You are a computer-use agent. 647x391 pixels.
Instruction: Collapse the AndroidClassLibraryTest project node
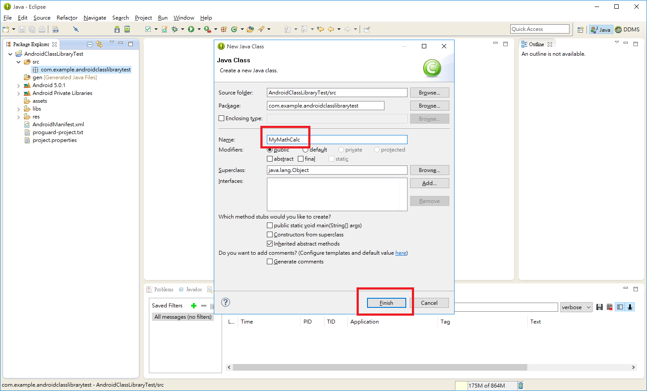10,54
